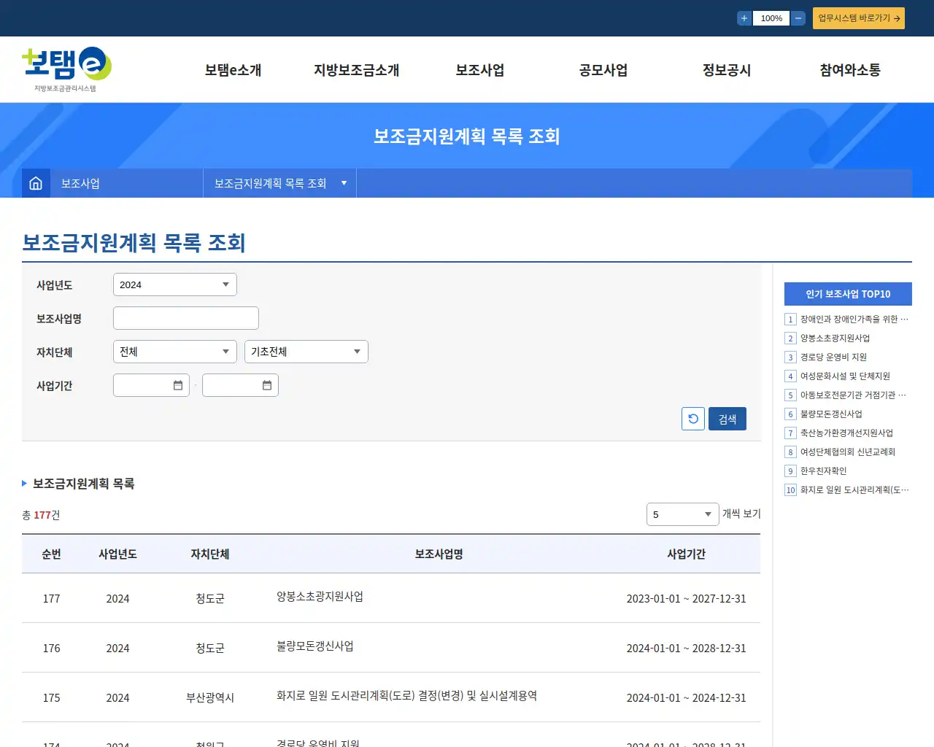Open the start date calendar icon
Viewport: 934px width, 747px height.
pos(178,385)
